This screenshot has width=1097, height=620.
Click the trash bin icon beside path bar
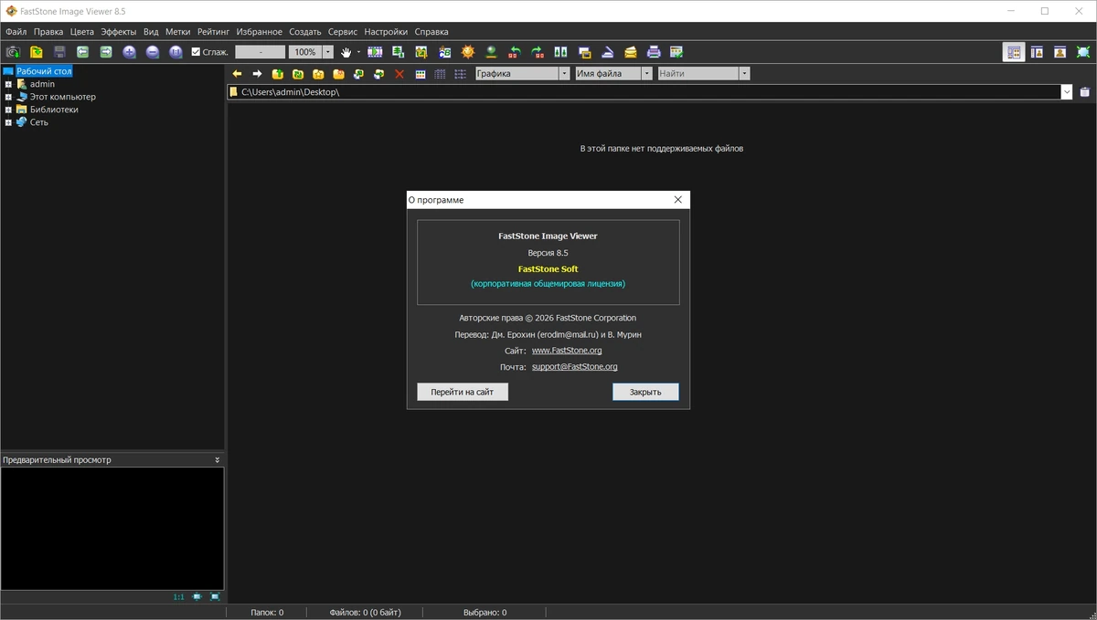(x=1085, y=92)
